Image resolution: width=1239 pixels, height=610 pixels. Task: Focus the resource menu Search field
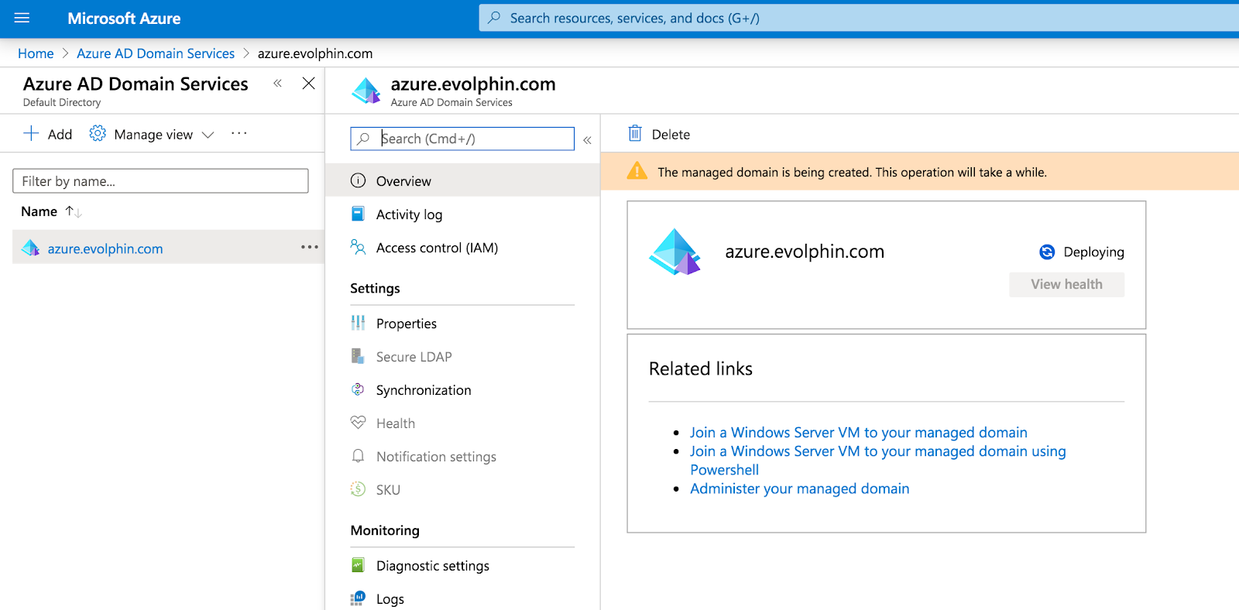click(462, 139)
